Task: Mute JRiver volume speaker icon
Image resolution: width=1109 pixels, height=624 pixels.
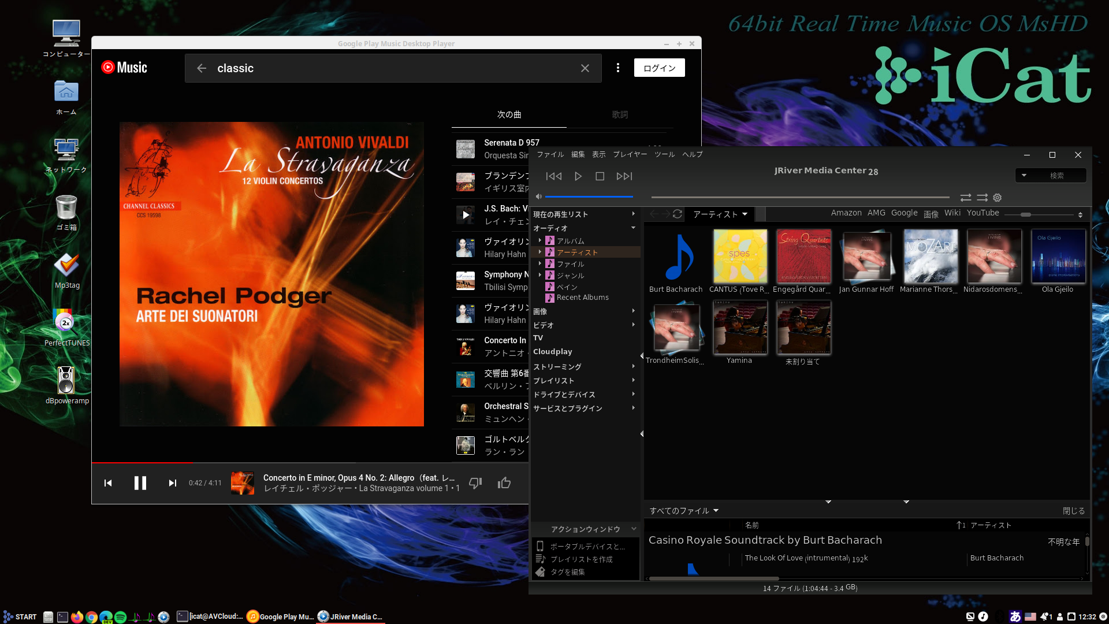Action: [538, 196]
